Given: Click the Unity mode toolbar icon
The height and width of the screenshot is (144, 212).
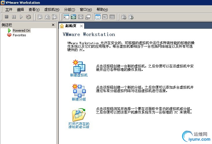Looking at the screenshot, I should pos(88,17).
